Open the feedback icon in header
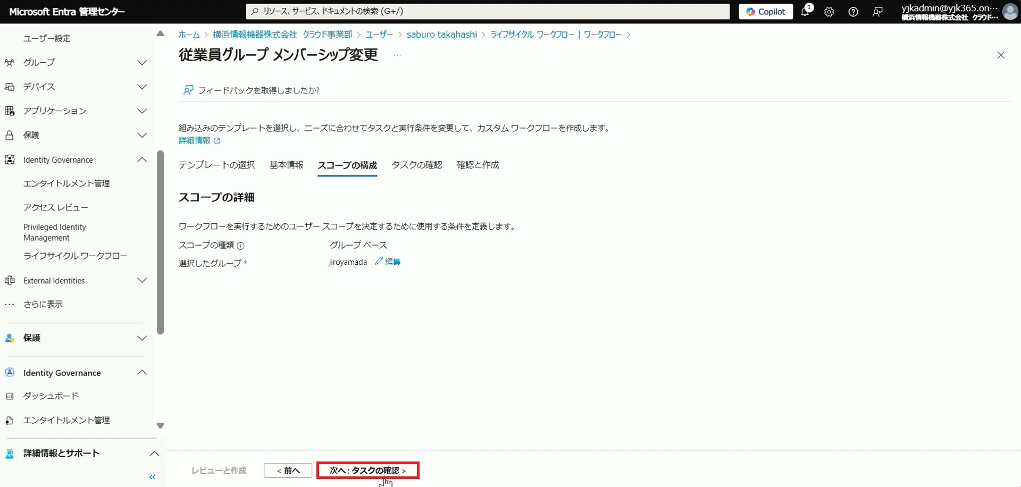Viewport: 1021px width, 487px height. point(877,12)
